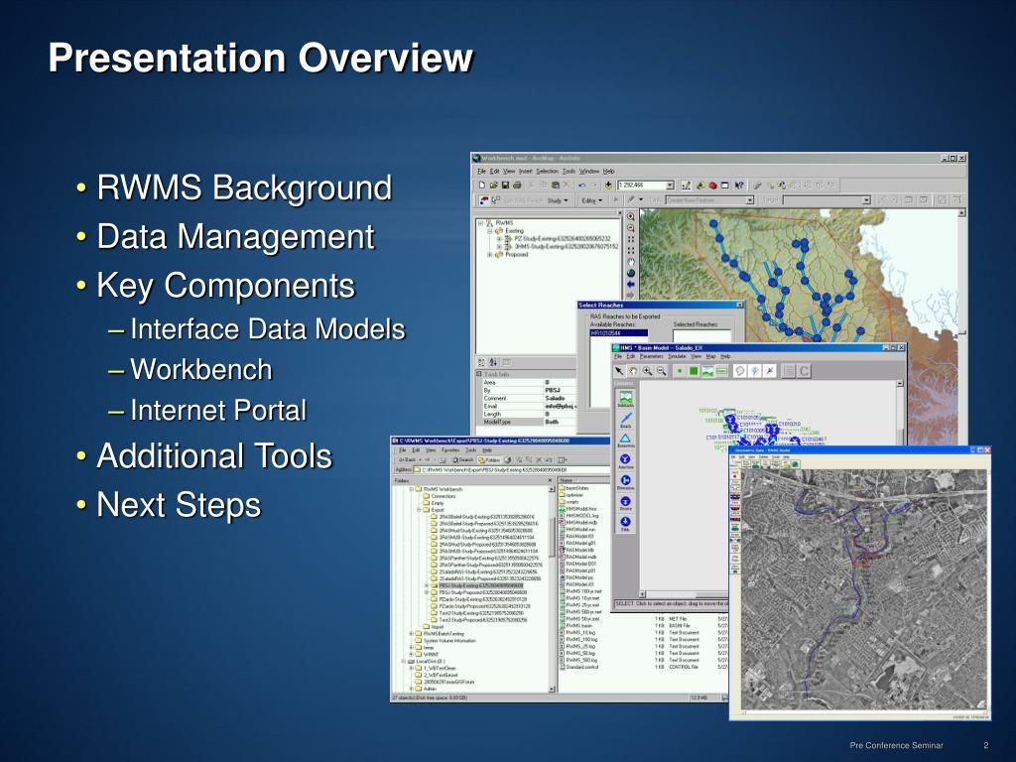Open ArcMap Selection menu

tap(547, 171)
